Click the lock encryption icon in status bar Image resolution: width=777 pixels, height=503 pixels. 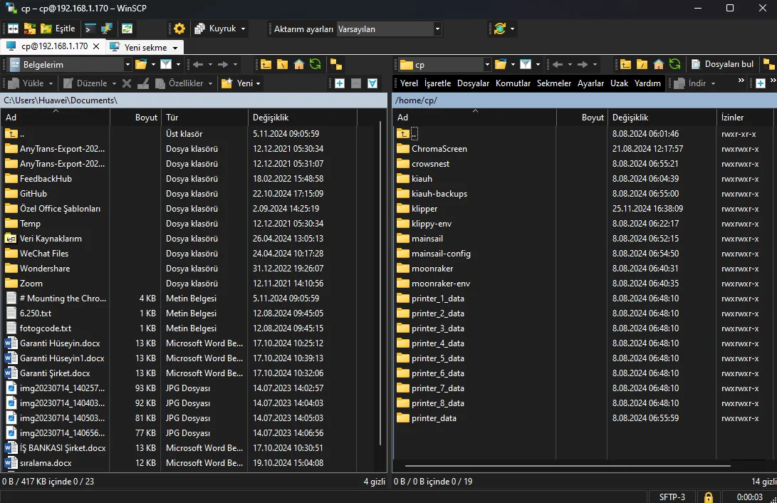click(x=709, y=497)
